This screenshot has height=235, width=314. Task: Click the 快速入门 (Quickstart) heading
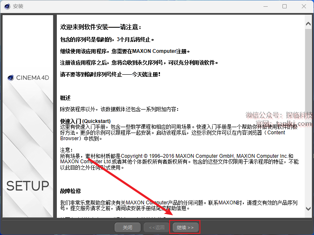(85, 121)
